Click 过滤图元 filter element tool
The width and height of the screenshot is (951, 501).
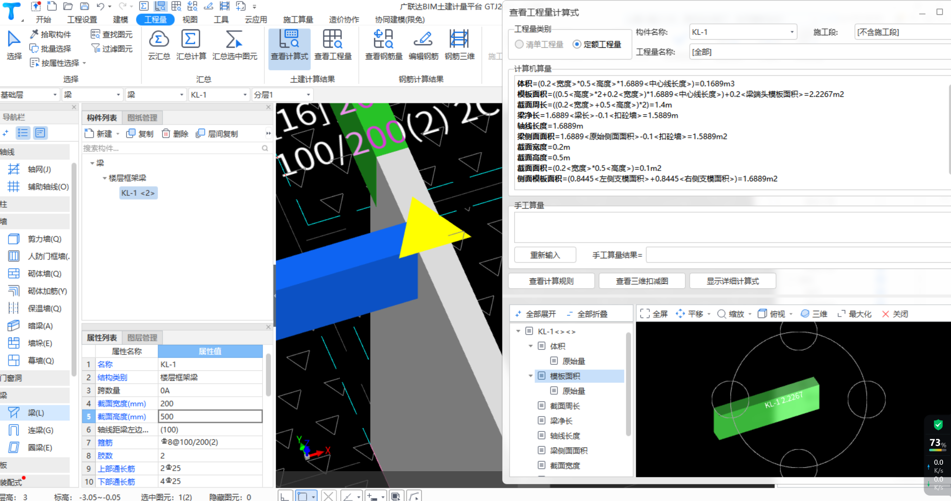[112, 48]
